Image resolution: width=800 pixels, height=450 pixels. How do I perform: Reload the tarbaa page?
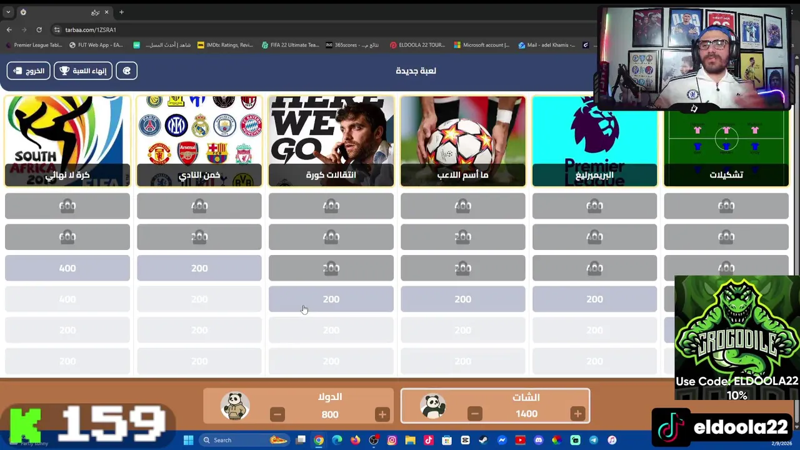pyautogui.click(x=39, y=29)
